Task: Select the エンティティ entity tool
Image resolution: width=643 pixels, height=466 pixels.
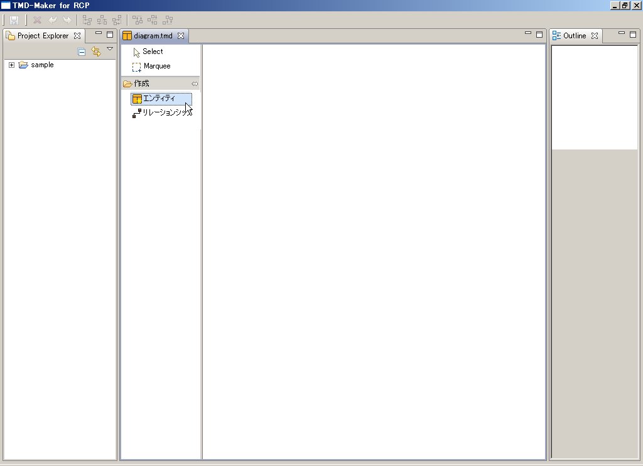Action: tap(161, 99)
